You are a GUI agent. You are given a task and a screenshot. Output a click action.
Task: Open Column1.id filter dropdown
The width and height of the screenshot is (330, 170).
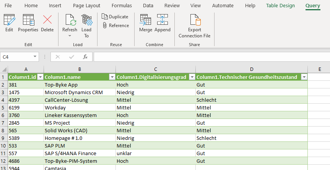(39, 77)
